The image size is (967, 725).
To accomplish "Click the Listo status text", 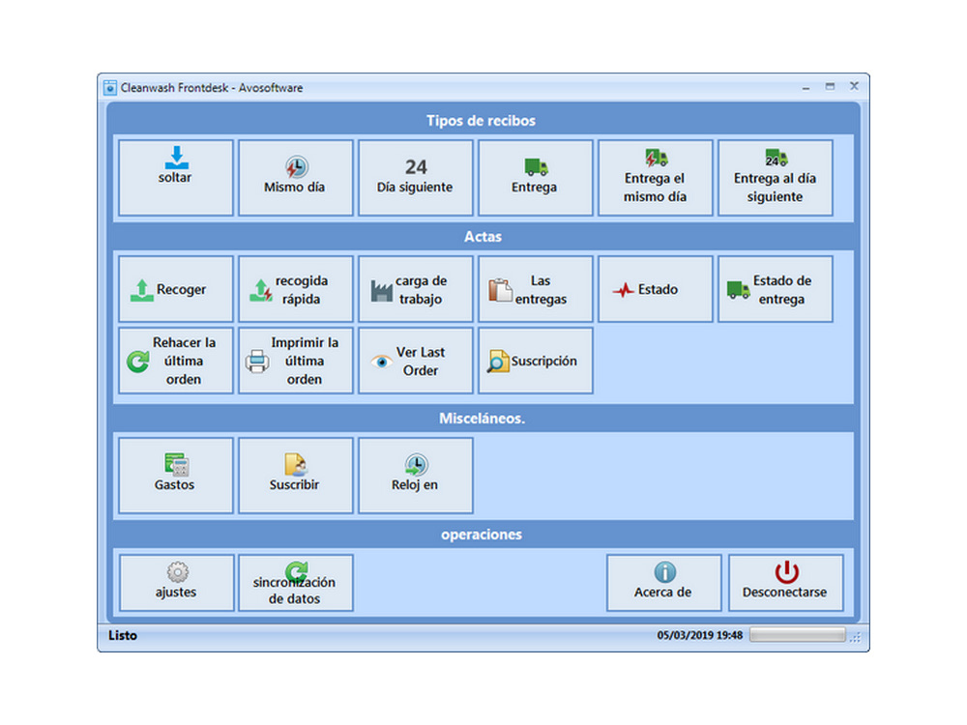I will point(123,635).
